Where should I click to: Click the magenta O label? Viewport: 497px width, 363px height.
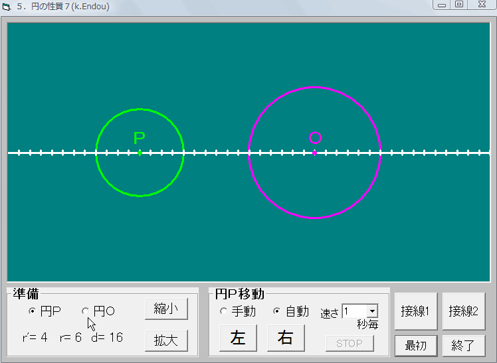point(315,137)
